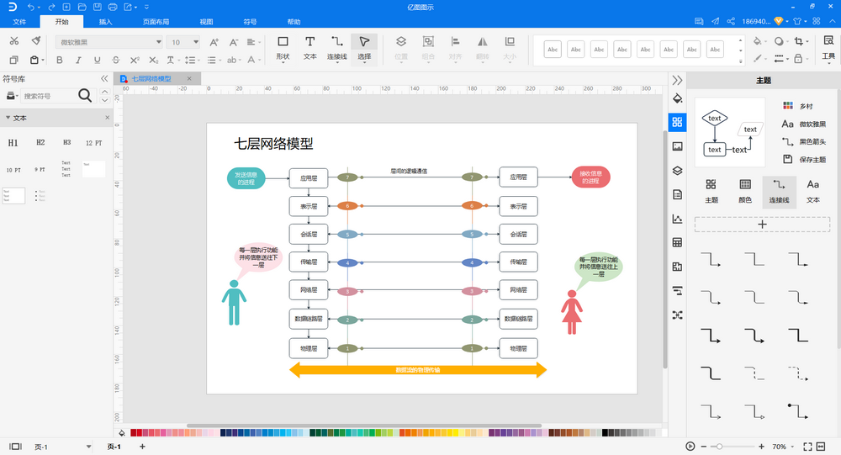
Task: Switch to the 插入 ribbon tab
Action: tap(105, 22)
